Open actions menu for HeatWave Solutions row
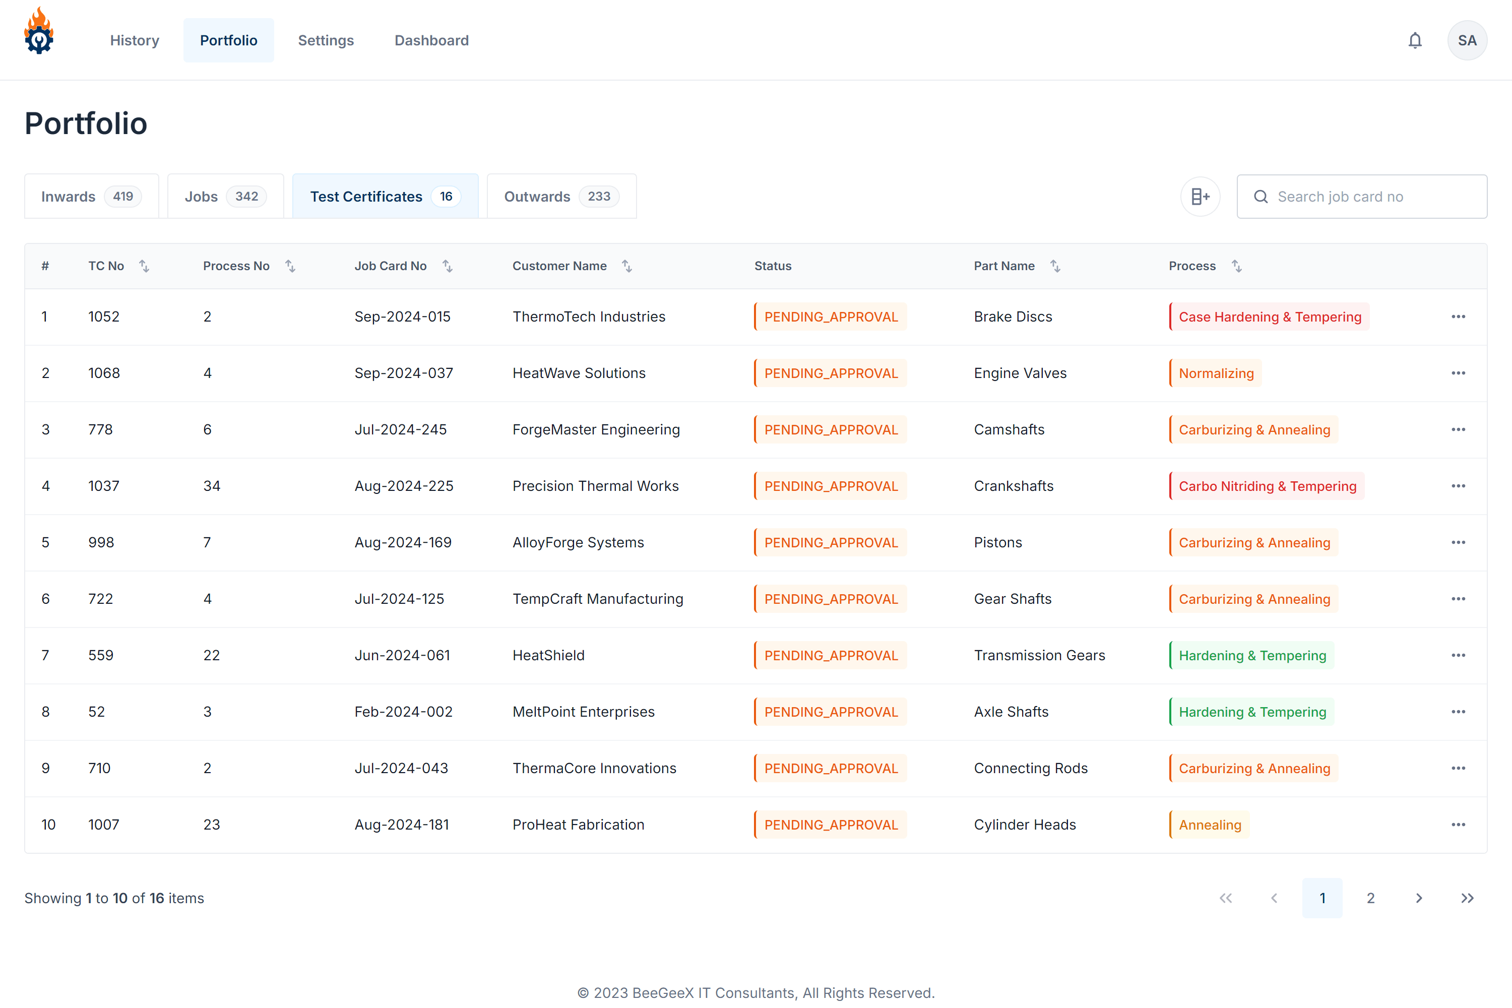The width and height of the screenshot is (1512, 1008). [x=1458, y=373]
